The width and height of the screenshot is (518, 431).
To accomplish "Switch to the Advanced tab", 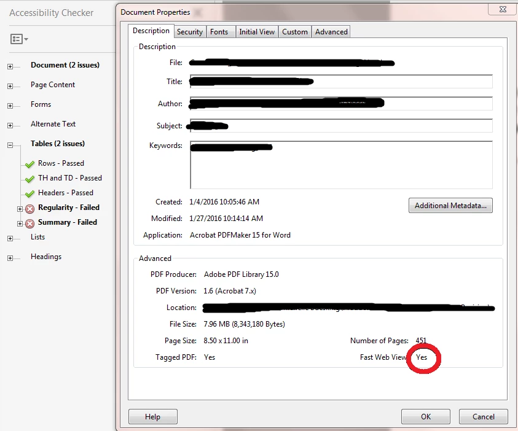I will [331, 32].
